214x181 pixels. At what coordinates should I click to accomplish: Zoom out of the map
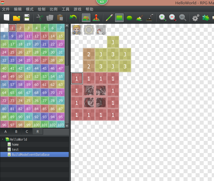(x=172, y=18)
